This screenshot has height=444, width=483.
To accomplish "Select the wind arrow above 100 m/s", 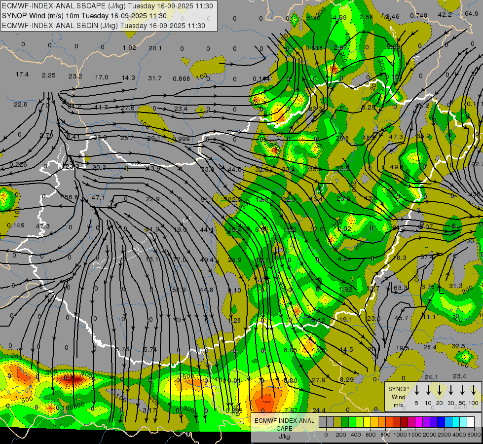I will (x=474, y=390).
